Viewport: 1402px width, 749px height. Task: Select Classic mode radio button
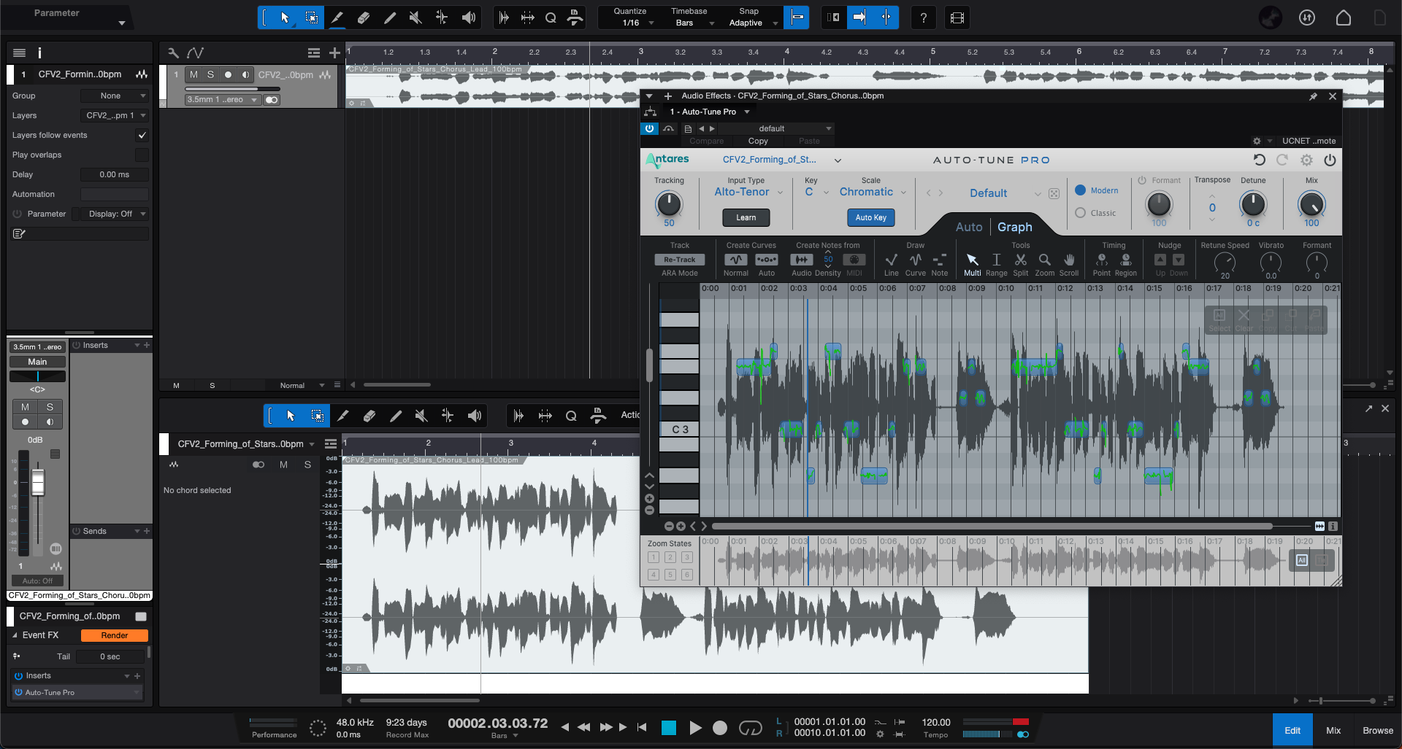1081,213
